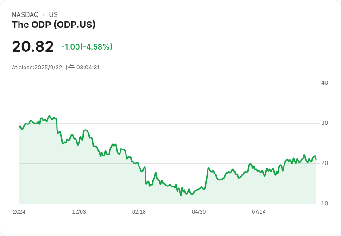Click the 02/18 x-axis date label
The width and height of the screenshot is (341, 236).
[139, 212]
